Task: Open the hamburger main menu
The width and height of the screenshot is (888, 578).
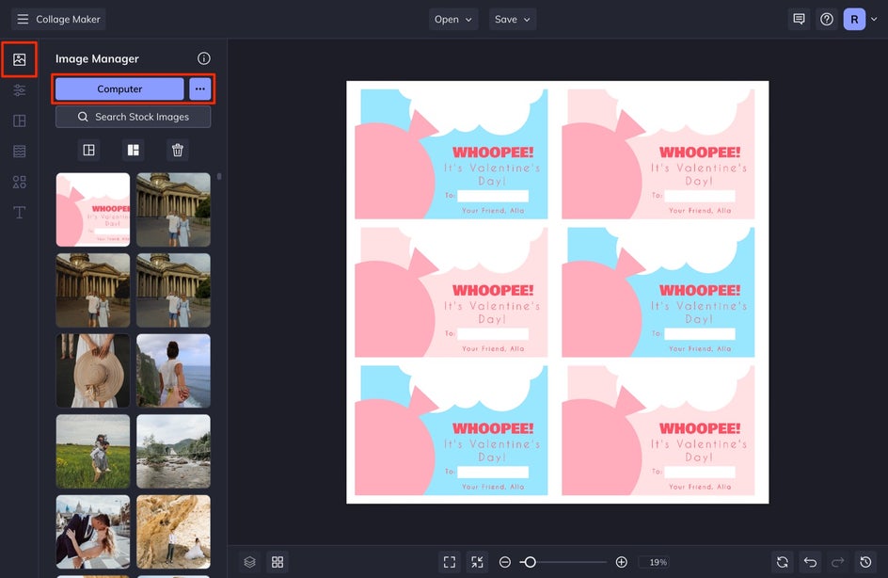Action: (x=23, y=19)
